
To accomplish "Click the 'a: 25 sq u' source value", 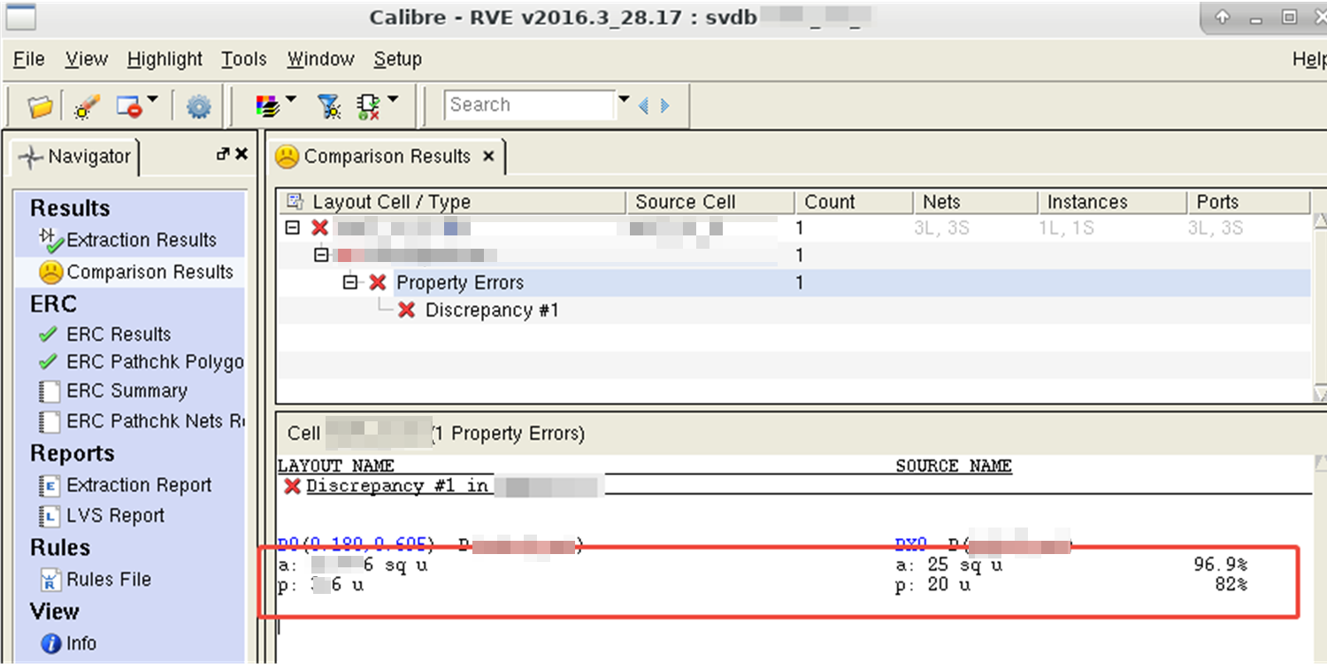I will tap(949, 565).
